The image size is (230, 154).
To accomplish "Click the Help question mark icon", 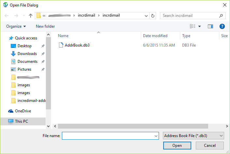I will [x=222, y=26].
